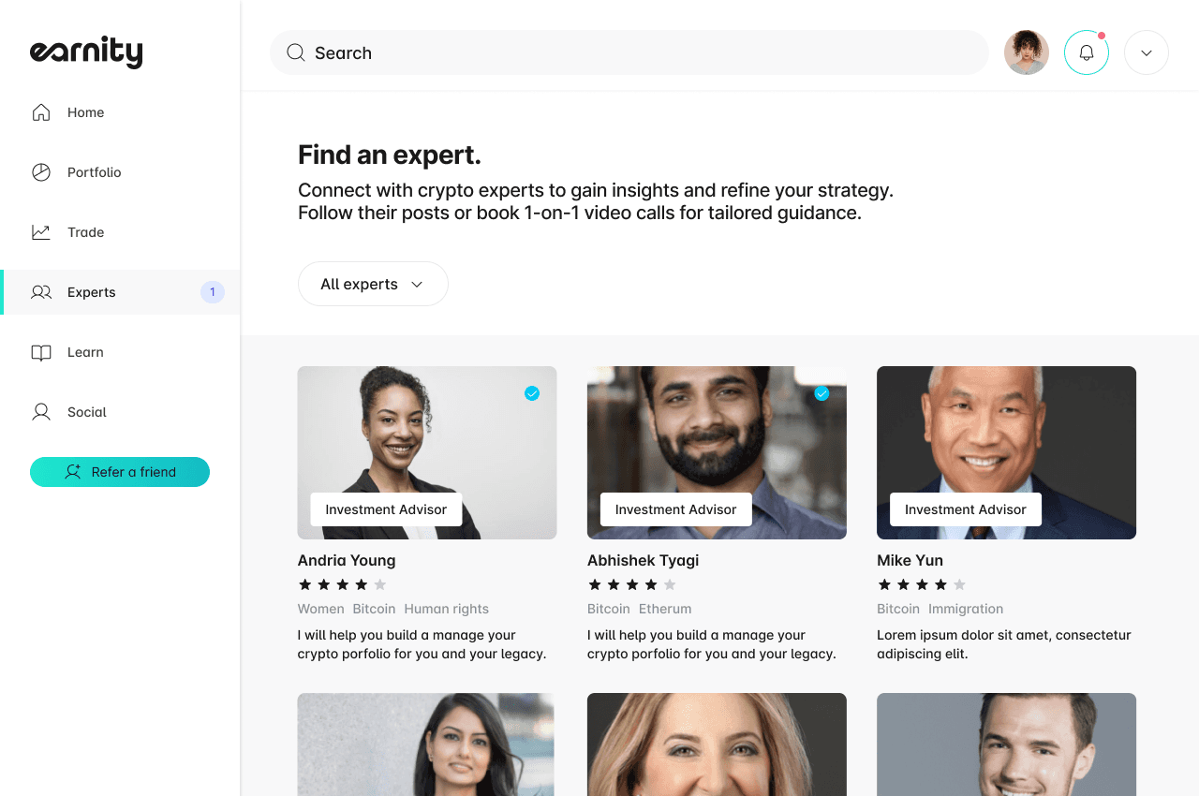This screenshot has height=796, width=1199.
Task: Expand the All experts filter dropdown
Action: [x=373, y=284]
